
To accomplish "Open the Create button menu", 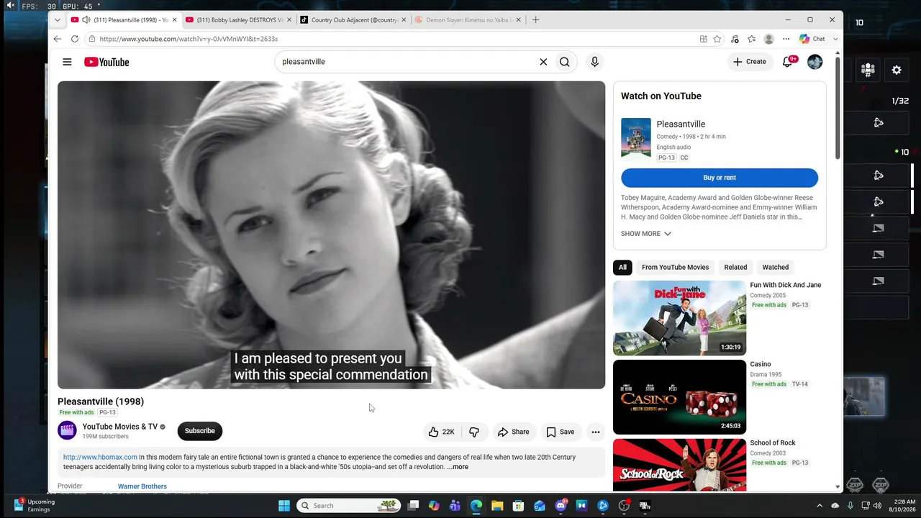I will [749, 62].
